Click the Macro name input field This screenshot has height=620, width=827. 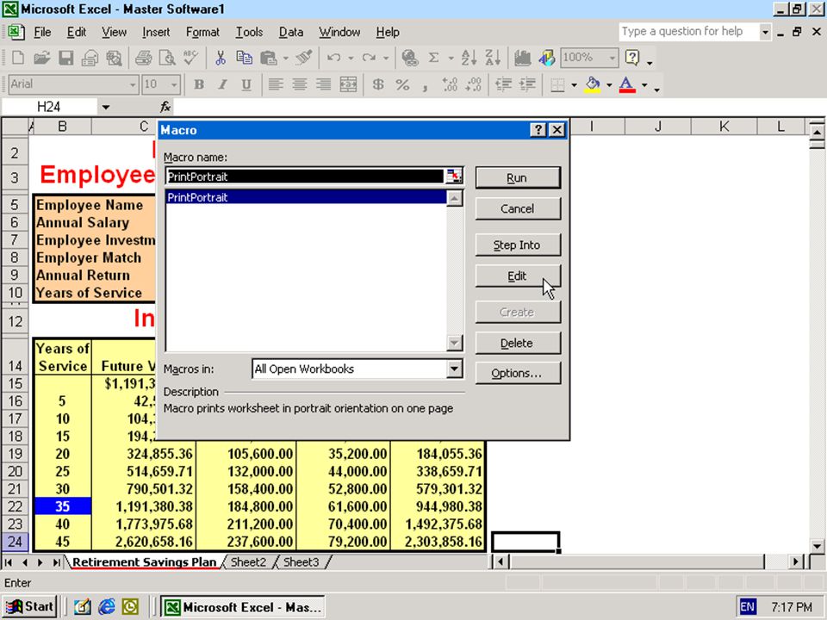point(305,177)
